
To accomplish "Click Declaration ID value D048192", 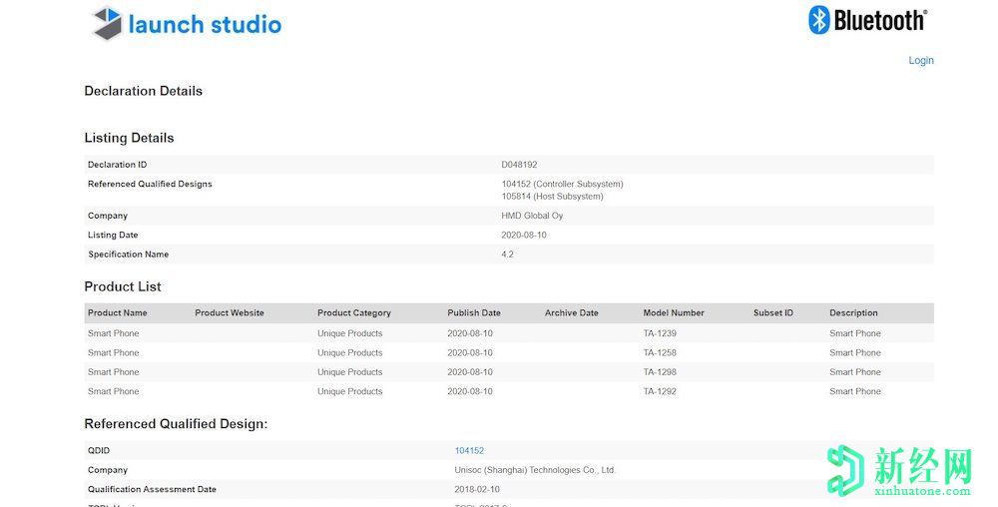I will pyautogui.click(x=519, y=165).
